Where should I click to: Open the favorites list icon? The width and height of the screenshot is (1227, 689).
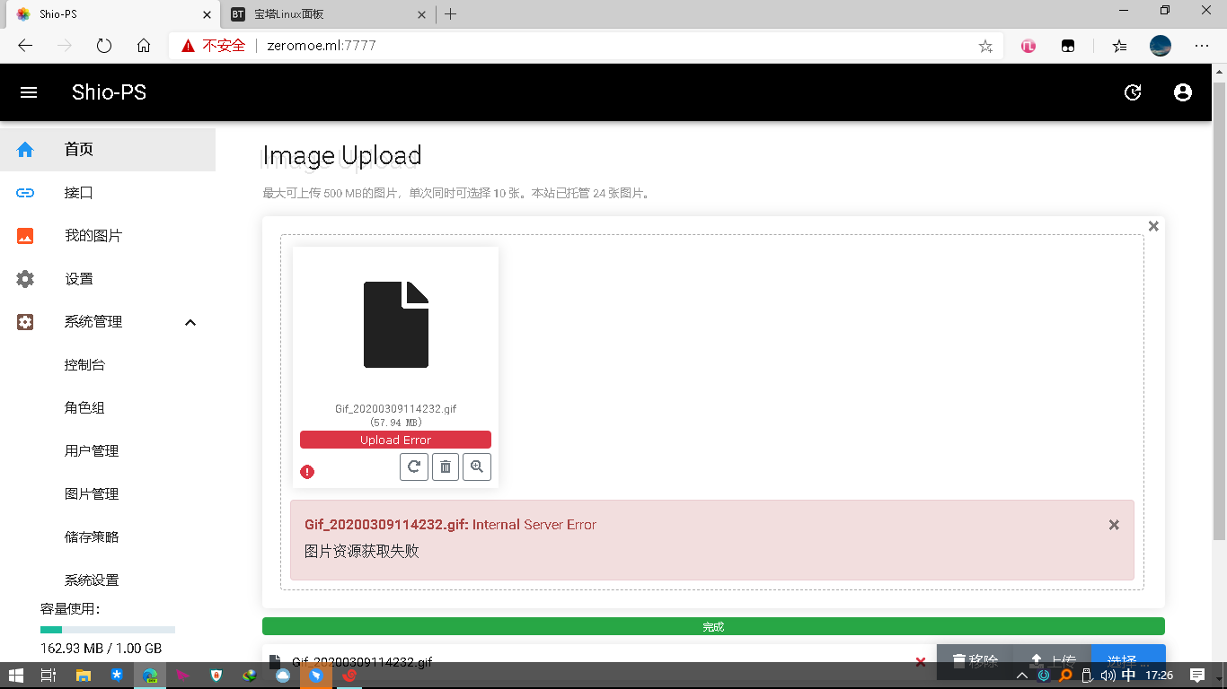pyautogui.click(x=1119, y=46)
